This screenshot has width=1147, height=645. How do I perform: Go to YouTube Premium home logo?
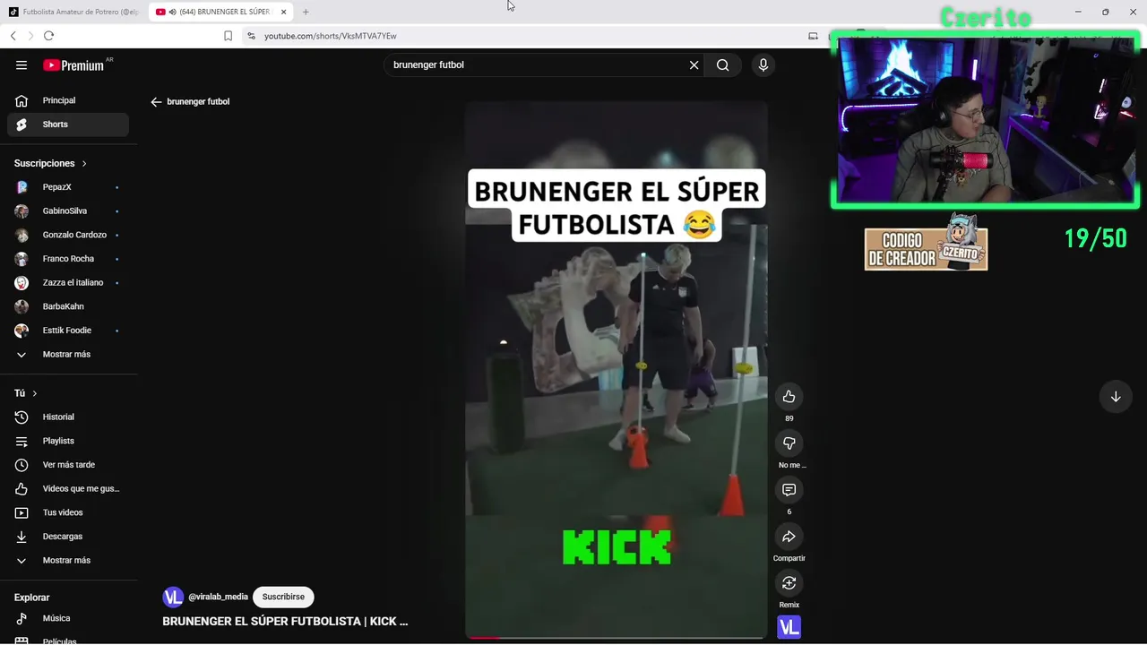(x=73, y=64)
